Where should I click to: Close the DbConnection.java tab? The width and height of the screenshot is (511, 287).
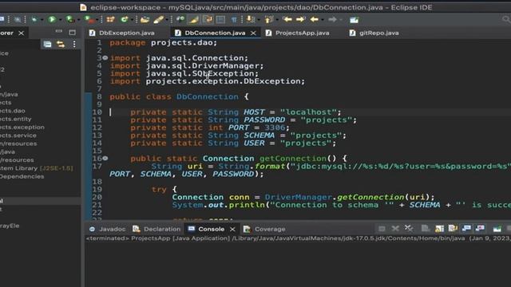pos(253,33)
